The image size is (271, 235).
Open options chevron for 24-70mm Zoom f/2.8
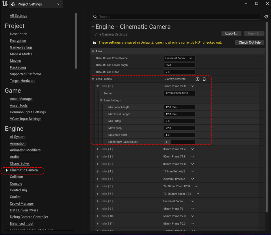coord(196,186)
